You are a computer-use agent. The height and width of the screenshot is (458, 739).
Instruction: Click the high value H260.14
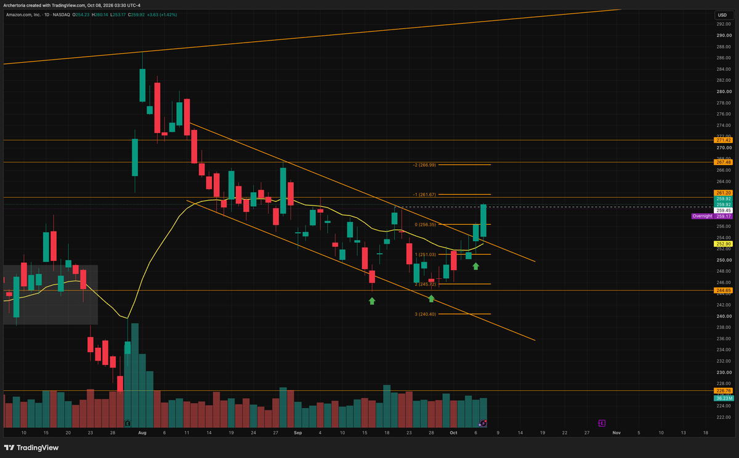99,15
